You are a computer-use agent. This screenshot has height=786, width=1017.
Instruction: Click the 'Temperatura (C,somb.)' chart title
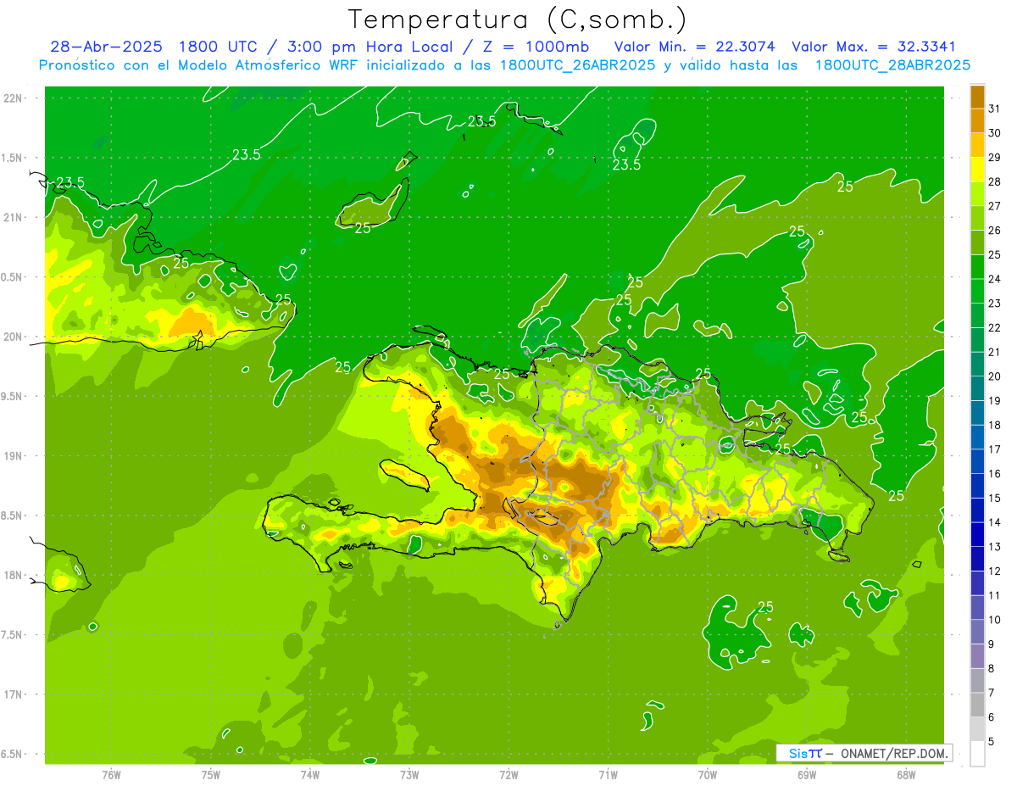(517, 20)
